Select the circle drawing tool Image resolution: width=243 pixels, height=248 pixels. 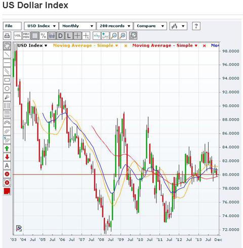pyautogui.click(x=7, y=89)
